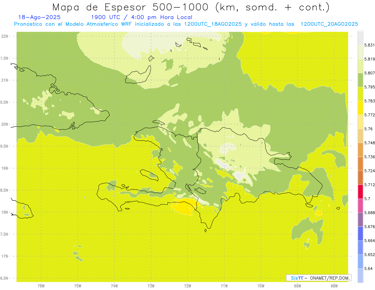The image size is (375, 290).
Task: Click the purple legend swatch between 5.676 and 5.688
Action: click(360, 219)
